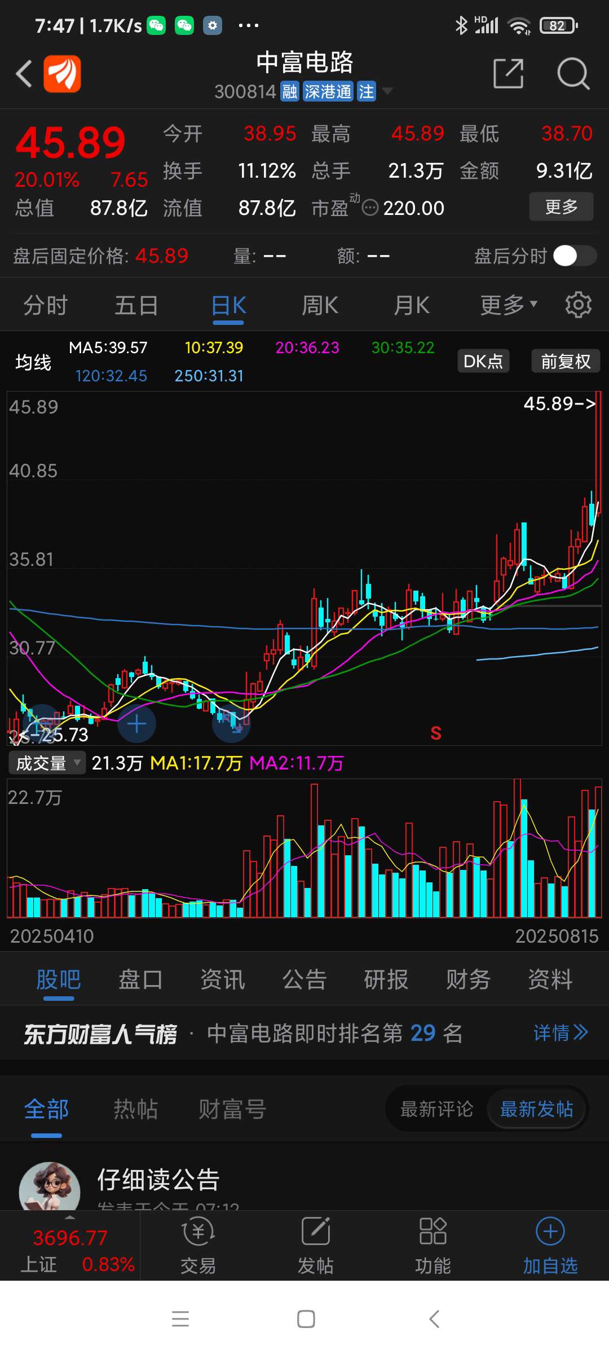Select 最新发帖 sort option
The width and height of the screenshot is (609, 1354).
pyautogui.click(x=537, y=1109)
